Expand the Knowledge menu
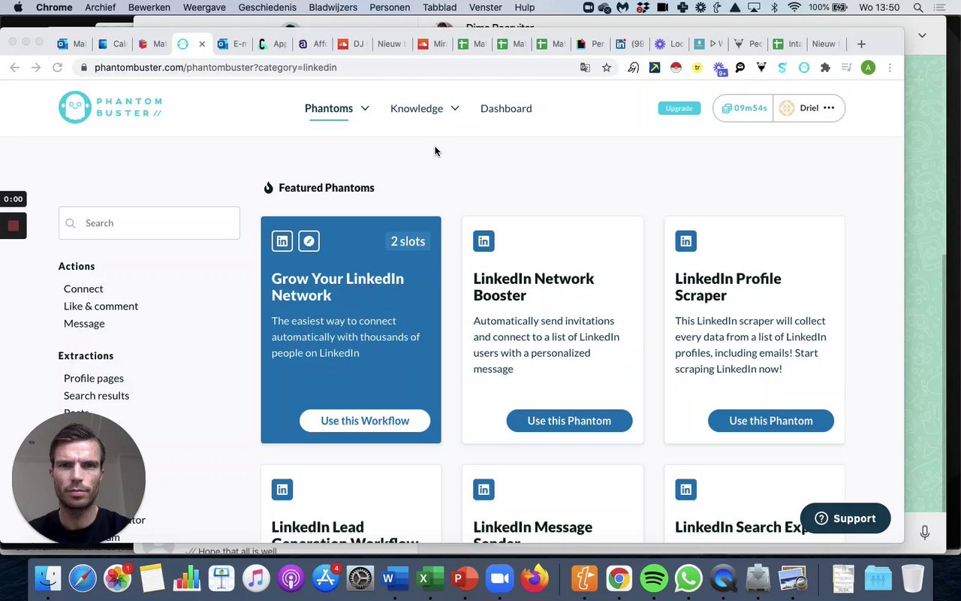961x601 pixels. click(x=425, y=108)
